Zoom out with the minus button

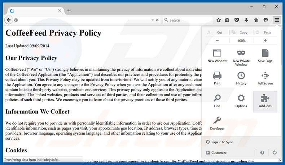[x=218, y=40]
